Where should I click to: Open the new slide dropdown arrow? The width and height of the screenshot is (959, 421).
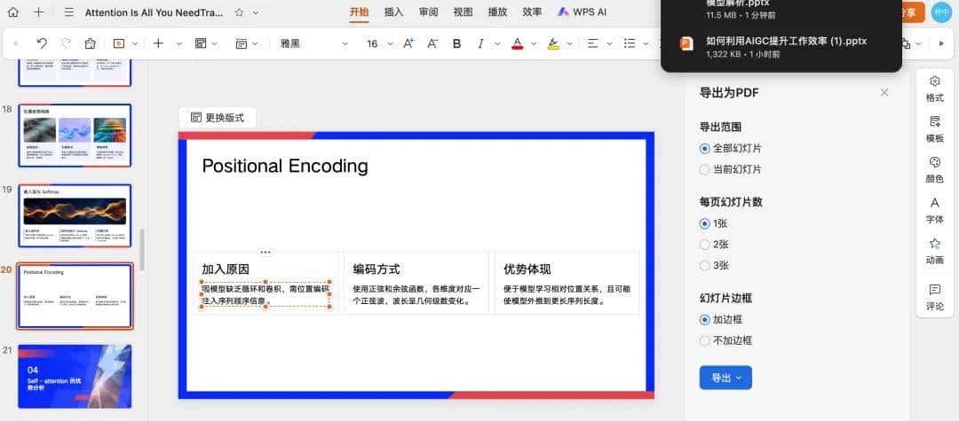179,43
